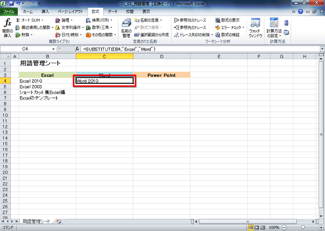Screen dimensions: 325x231
Task: Switch to the Data (データ) tab
Action: 113,12
